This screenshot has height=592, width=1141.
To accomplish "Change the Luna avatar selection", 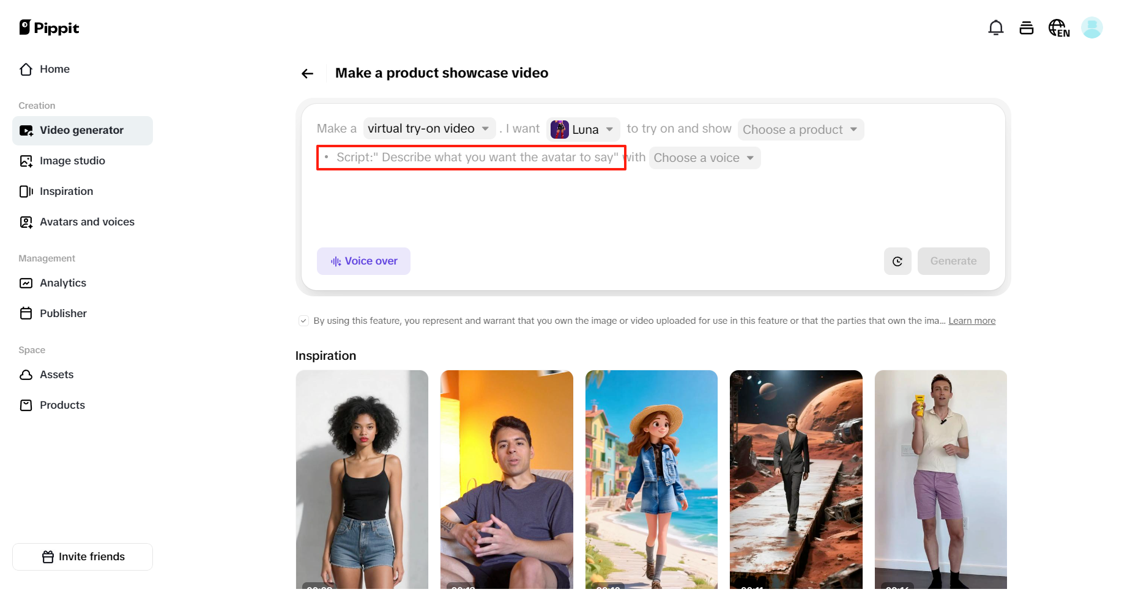I will point(582,129).
